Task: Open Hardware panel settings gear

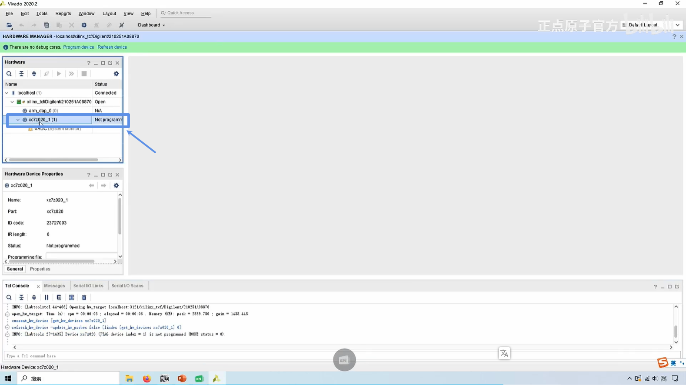Action: point(116,74)
